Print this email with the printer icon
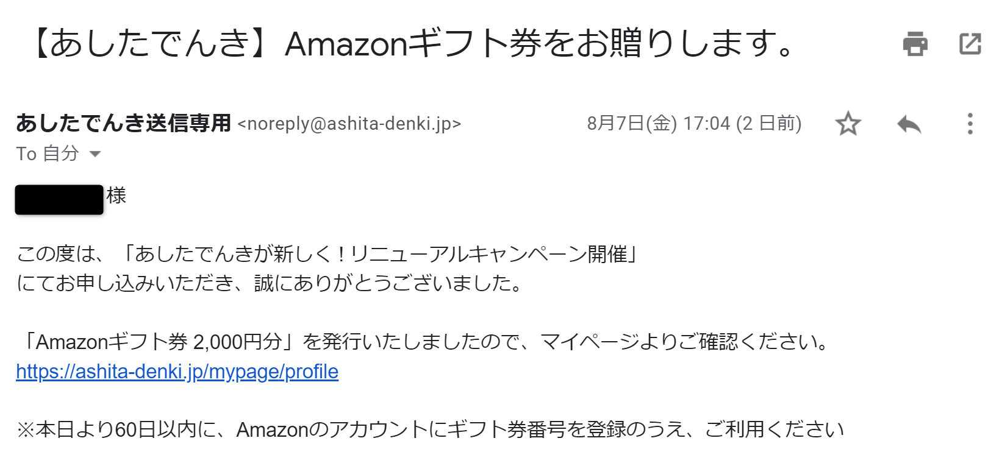Screen dimensions: 1002x466 click(915, 44)
